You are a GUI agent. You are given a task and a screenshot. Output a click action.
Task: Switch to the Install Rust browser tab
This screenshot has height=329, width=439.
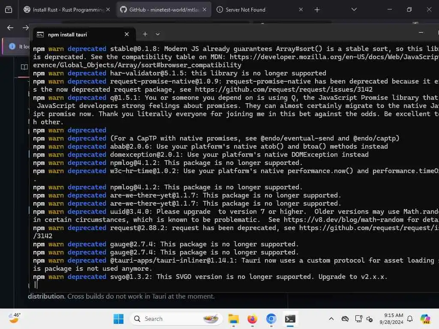click(67, 9)
